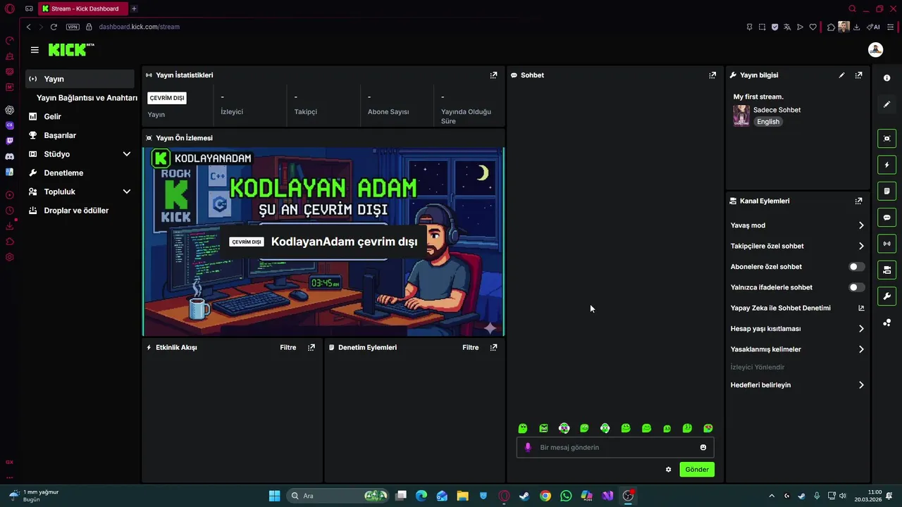Open ChatGPT in the Opera sidebar
Screen dimensions: 902x507
tap(9, 110)
